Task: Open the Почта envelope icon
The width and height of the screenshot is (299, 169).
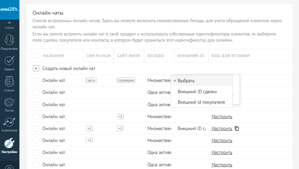Action: pyautogui.click(x=10, y=102)
